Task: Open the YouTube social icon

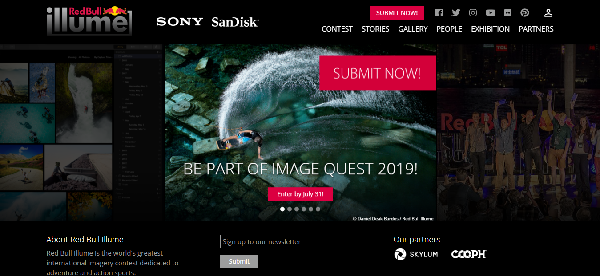Action: click(491, 13)
